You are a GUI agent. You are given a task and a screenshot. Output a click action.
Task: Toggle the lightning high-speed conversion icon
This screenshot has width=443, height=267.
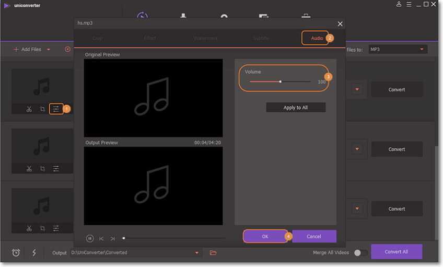[x=34, y=253]
